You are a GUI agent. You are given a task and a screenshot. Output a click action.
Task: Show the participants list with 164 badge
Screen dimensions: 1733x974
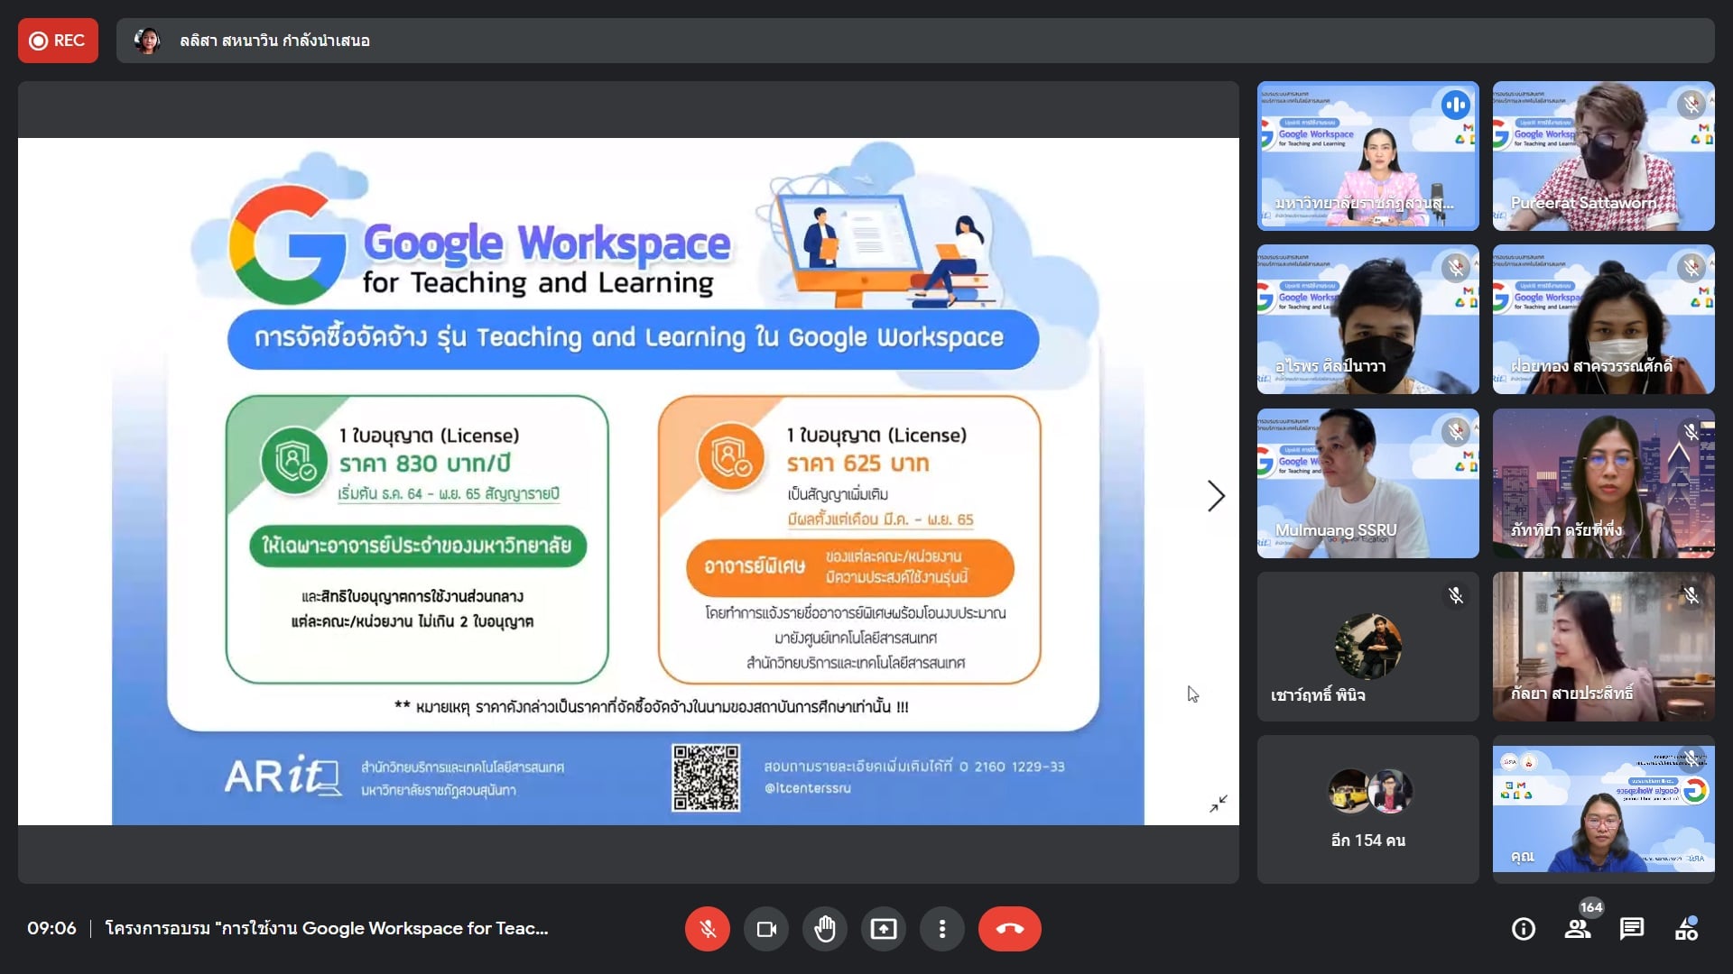pyautogui.click(x=1578, y=929)
